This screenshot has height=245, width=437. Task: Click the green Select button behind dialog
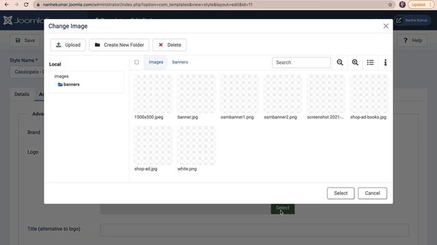pyautogui.click(x=283, y=208)
